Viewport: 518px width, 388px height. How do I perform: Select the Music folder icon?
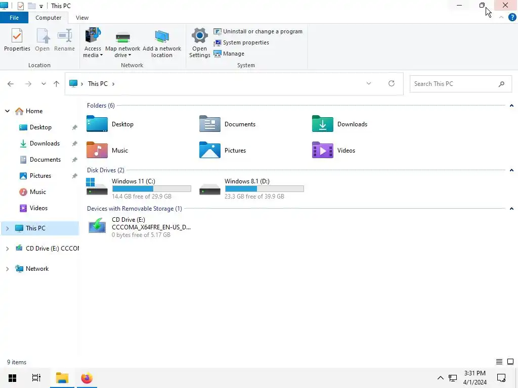point(97,150)
